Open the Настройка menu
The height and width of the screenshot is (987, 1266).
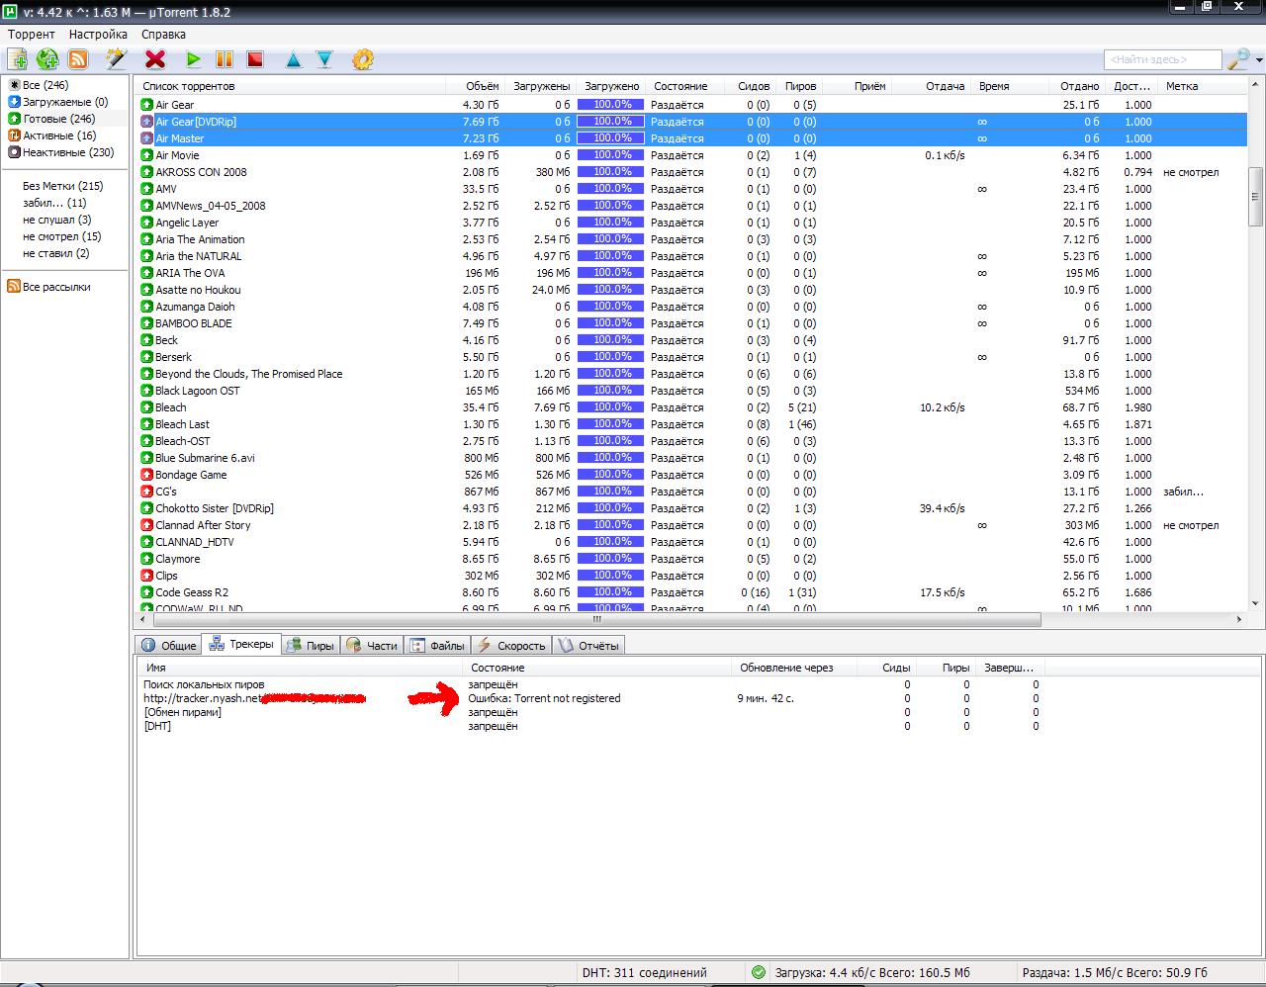pos(98,35)
